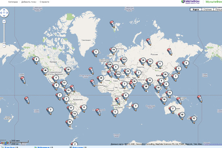Open the О проекте page
Screen dimensions: 222x148
(44, 2)
